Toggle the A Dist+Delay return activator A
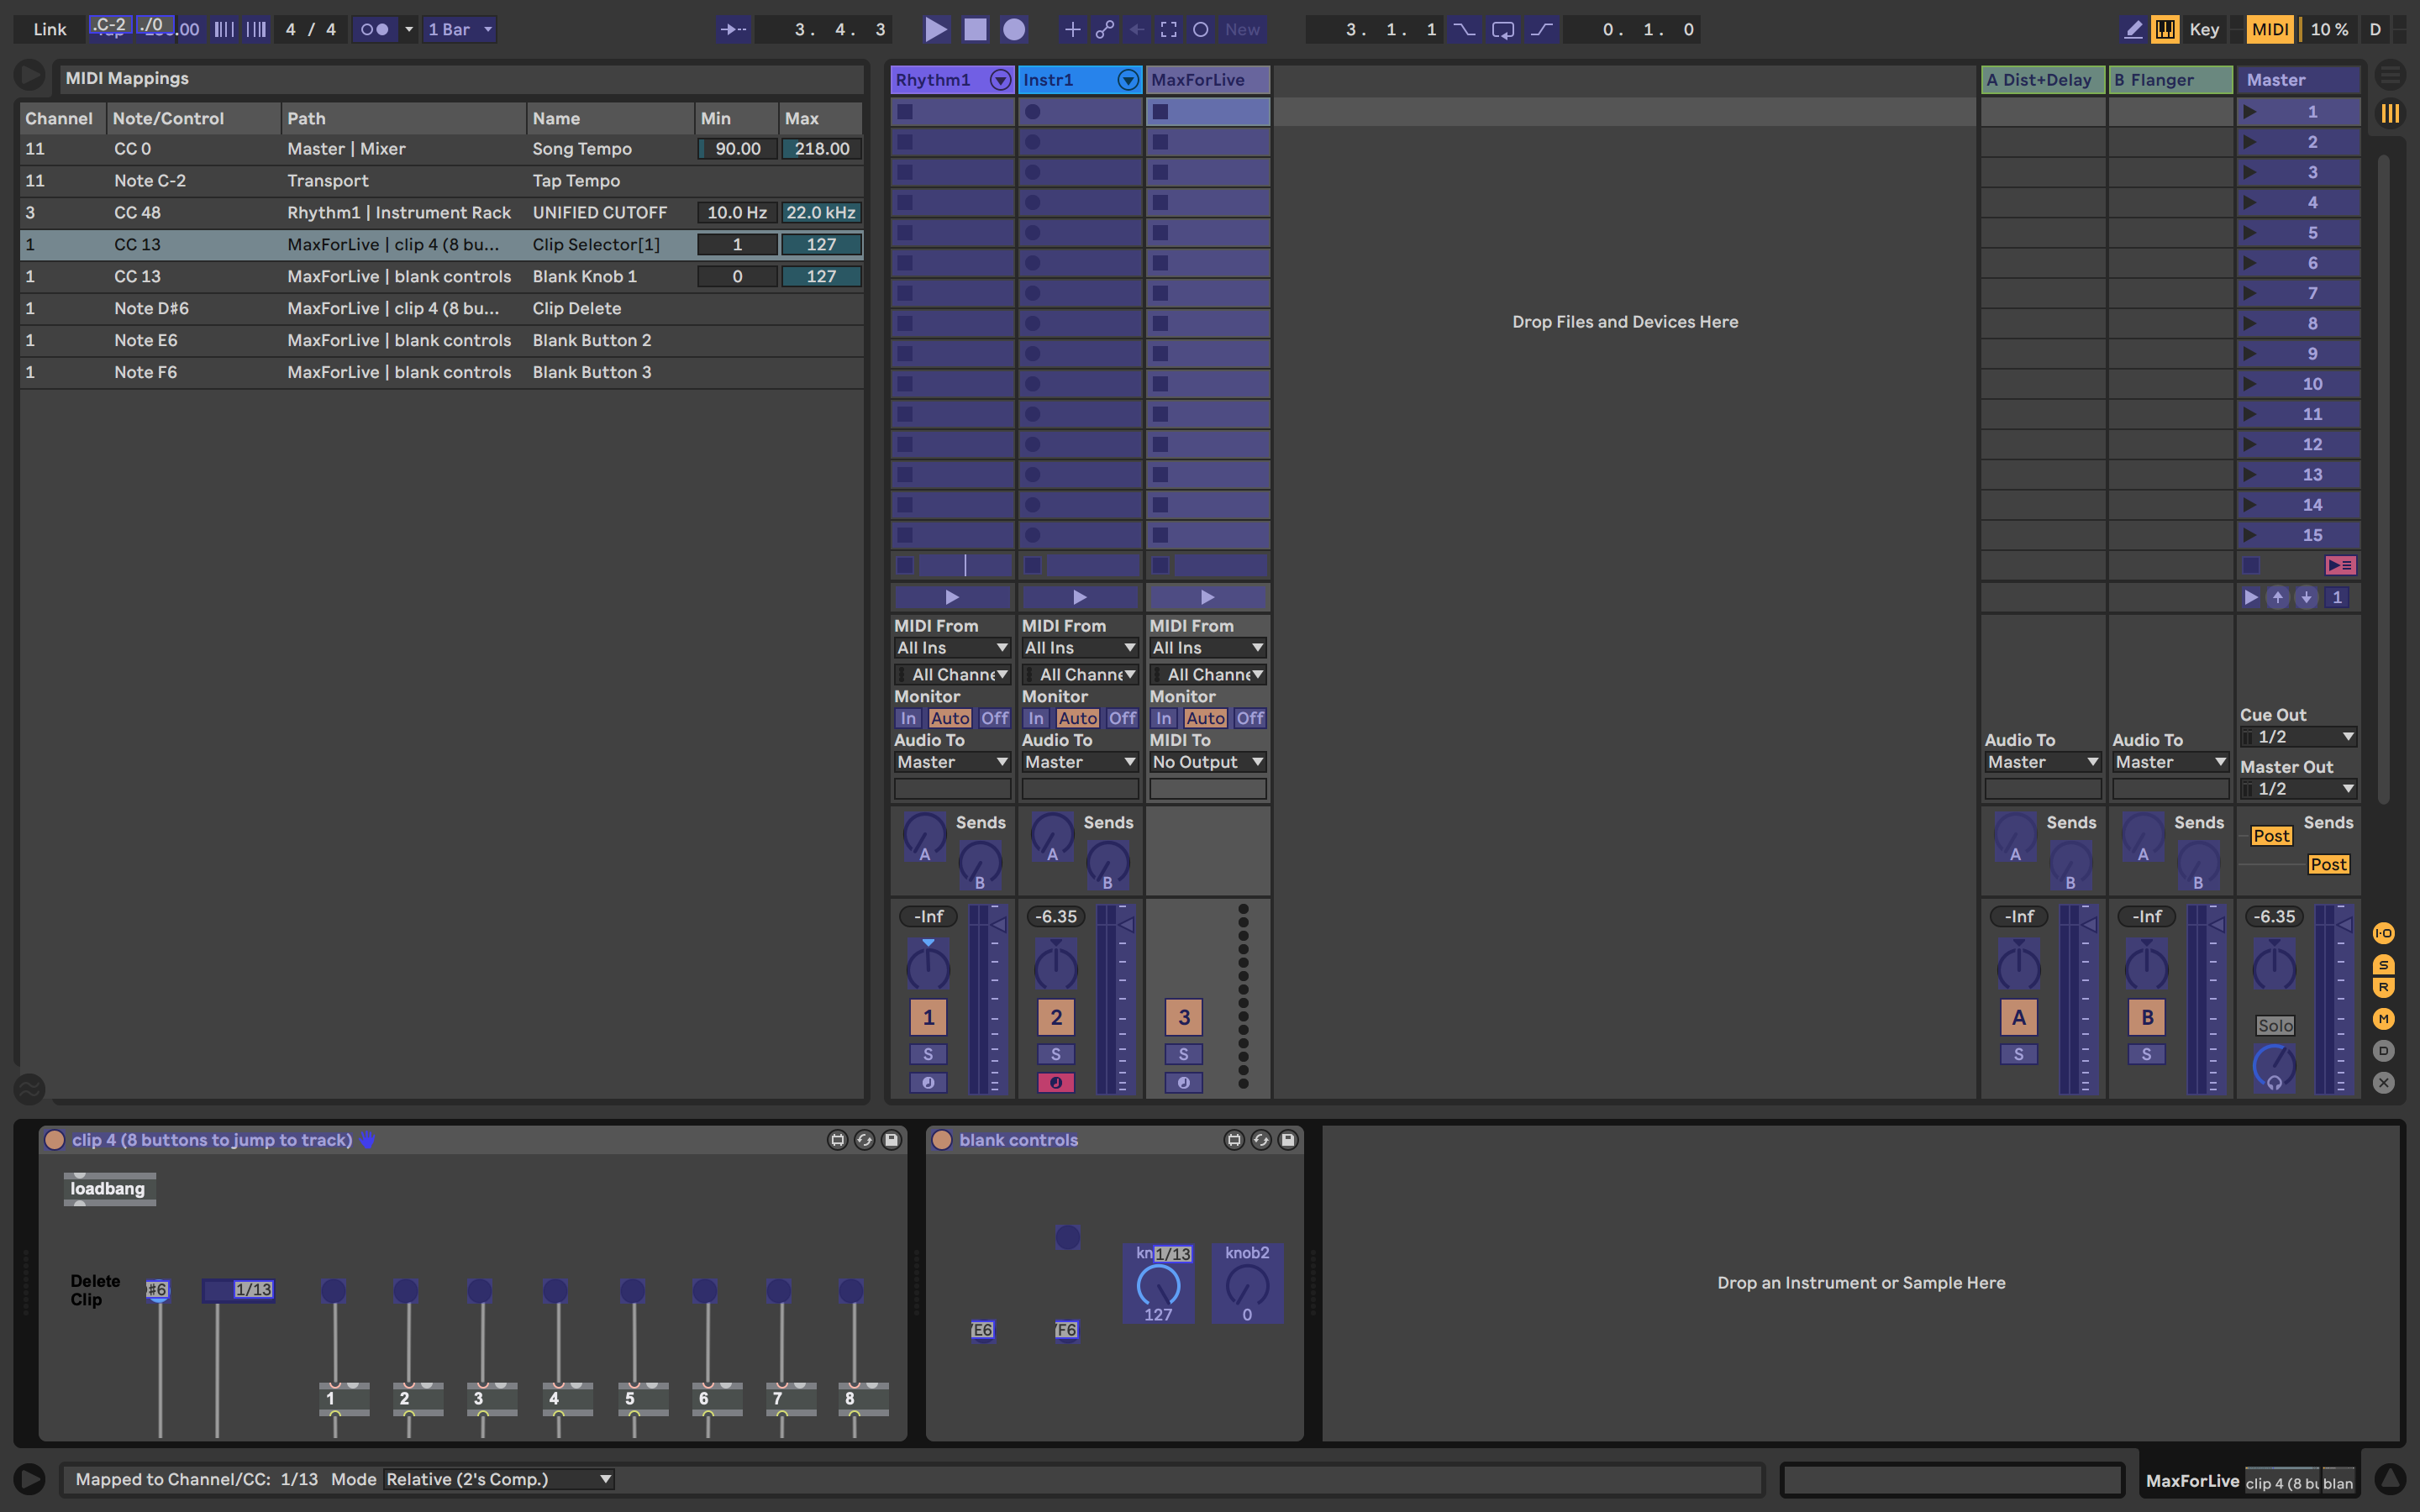Screen dimensions: 2420x1512 click(2019, 1017)
